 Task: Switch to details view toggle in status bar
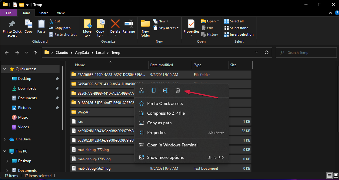coord(330,175)
